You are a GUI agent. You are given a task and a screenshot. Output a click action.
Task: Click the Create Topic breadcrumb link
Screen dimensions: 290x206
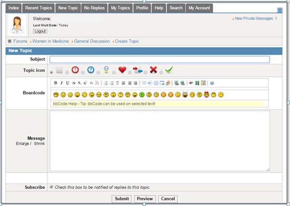point(127,41)
